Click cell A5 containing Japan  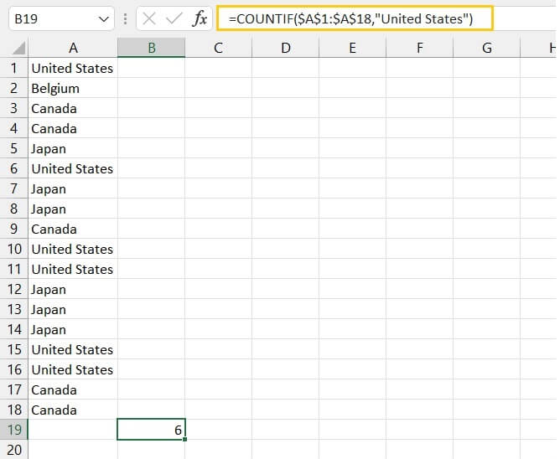click(73, 148)
